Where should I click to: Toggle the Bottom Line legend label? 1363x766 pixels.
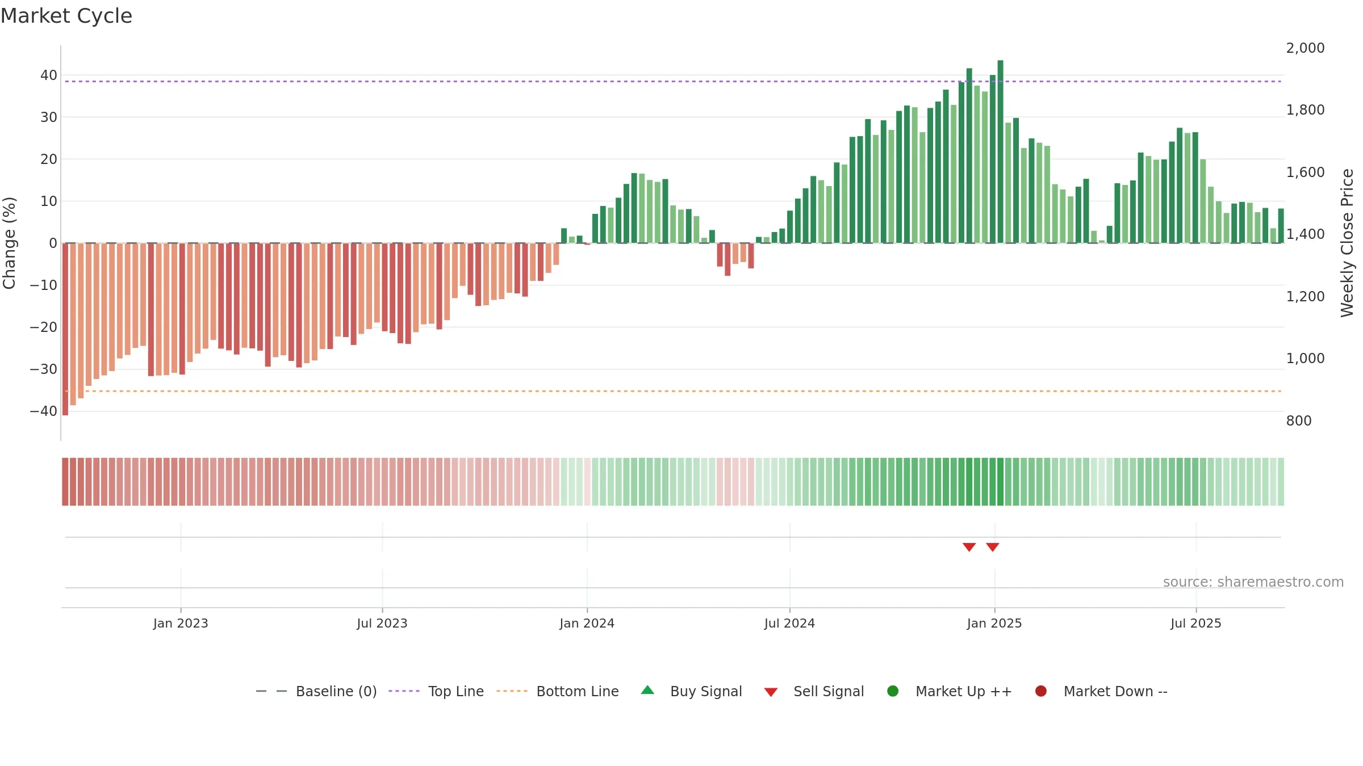pyautogui.click(x=578, y=691)
